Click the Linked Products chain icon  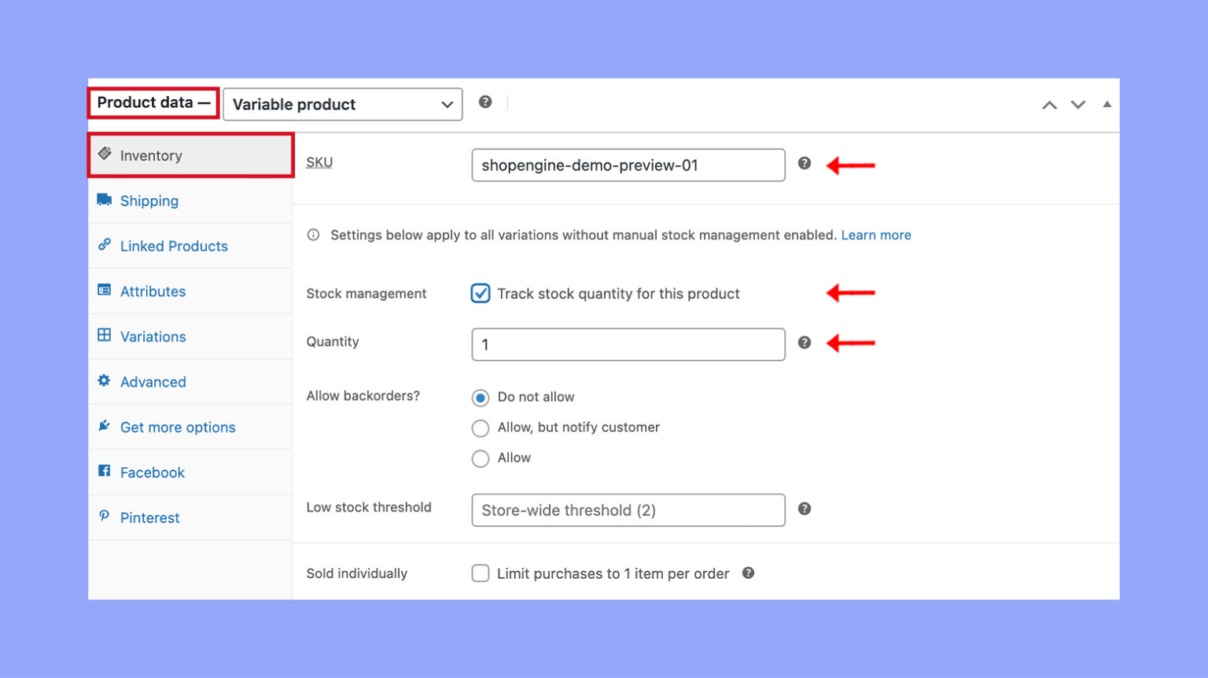pos(105,245)
